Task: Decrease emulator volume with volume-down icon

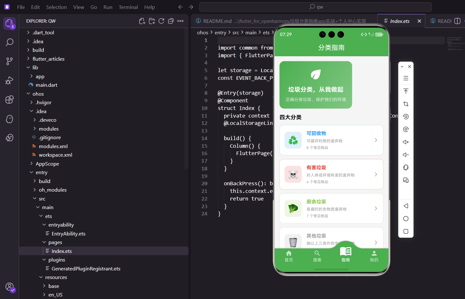Action: (x=406, y=155)
